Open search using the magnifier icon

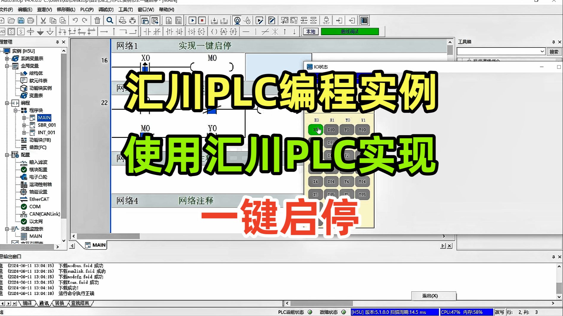pos(110,20)
